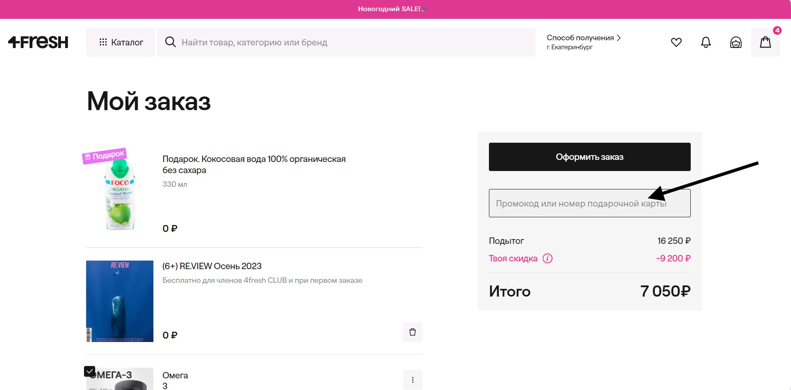Open the 4fresh logo home link
The height and width of the screenshot is (390, 791).
point(38,42)
